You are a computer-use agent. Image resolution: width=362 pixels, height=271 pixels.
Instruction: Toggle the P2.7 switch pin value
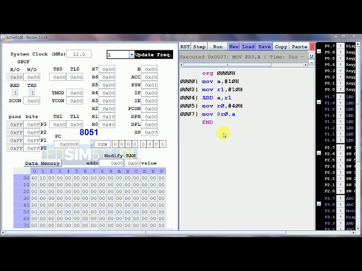pos(341,147)
